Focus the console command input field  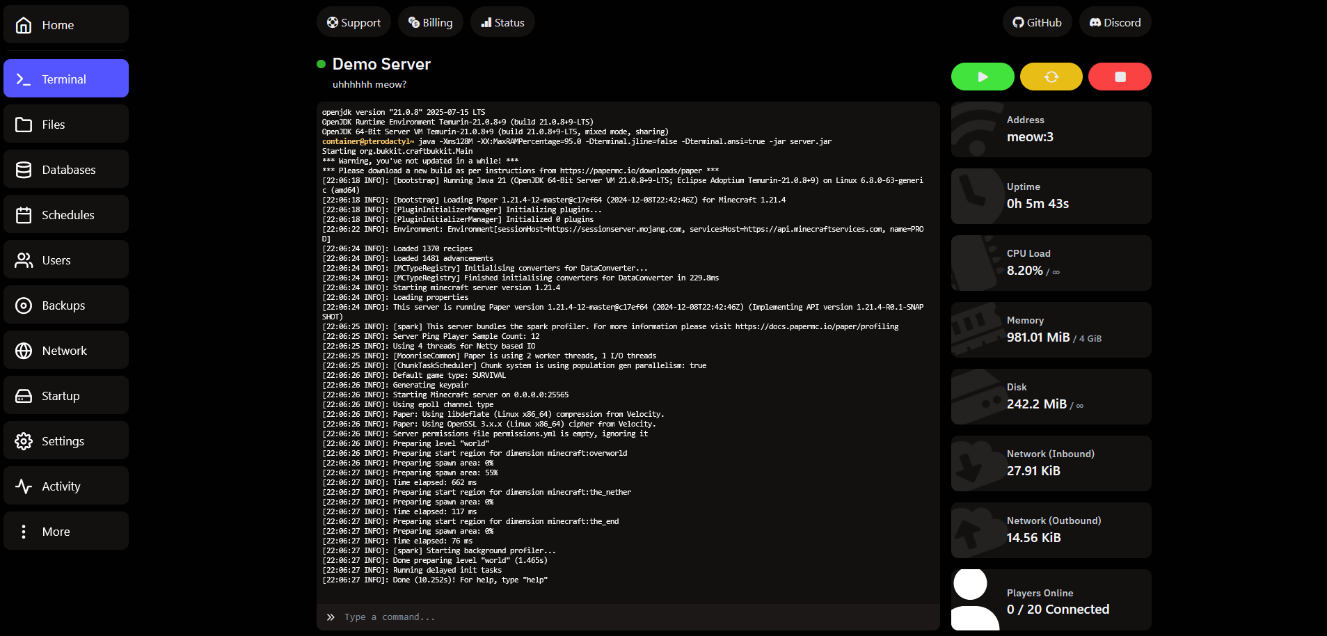pyautogui.click(x=626, y=617)
